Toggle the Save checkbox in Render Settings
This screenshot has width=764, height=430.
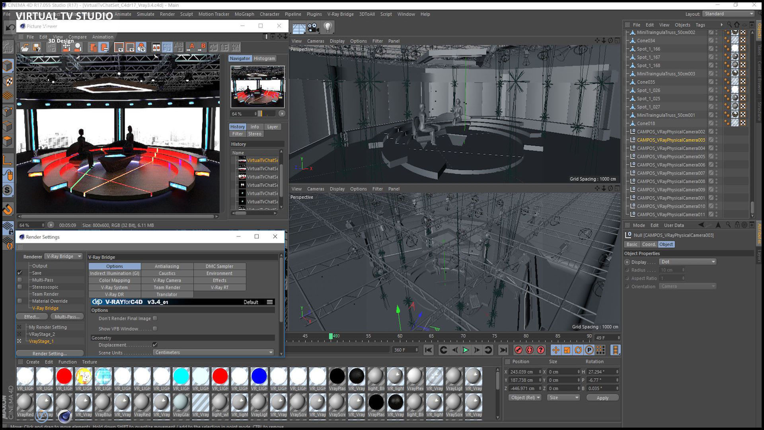click(19, 273)
